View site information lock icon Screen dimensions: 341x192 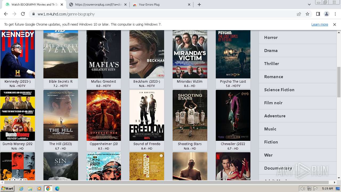tap(33, 14)
